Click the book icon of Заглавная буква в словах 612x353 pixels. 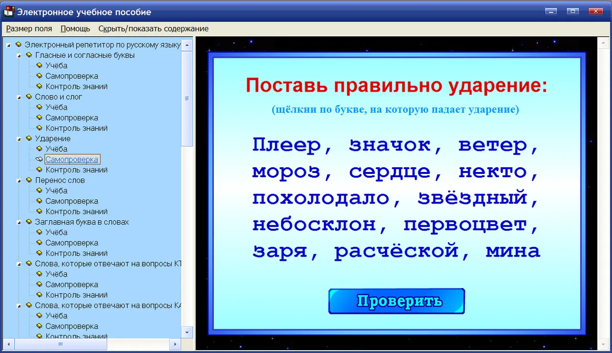click(x=29, y=222)
